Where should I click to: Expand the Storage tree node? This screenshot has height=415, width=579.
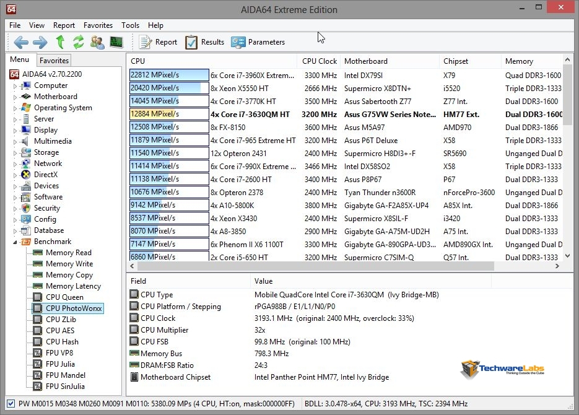tap(15, 153)
